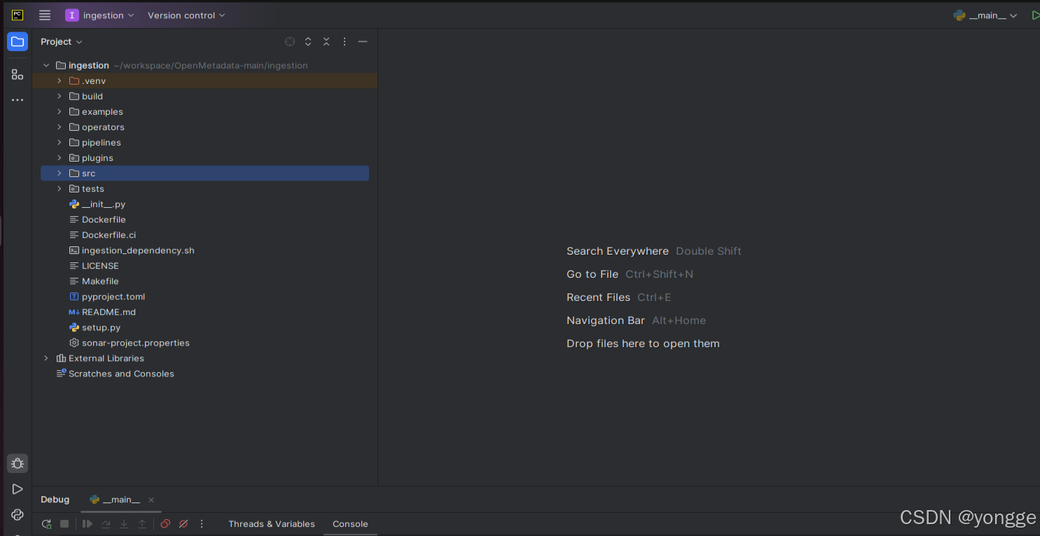This screenshot has height=536, width=1040.
Task: Expand the External Libraries node
Action: coord(46,358)
